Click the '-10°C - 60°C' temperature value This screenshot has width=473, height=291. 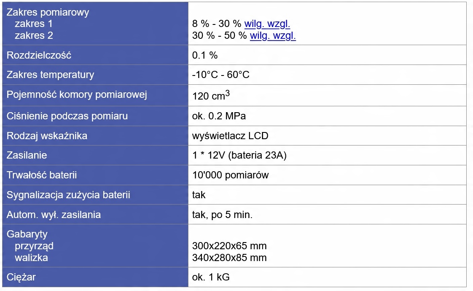point(220,75)
